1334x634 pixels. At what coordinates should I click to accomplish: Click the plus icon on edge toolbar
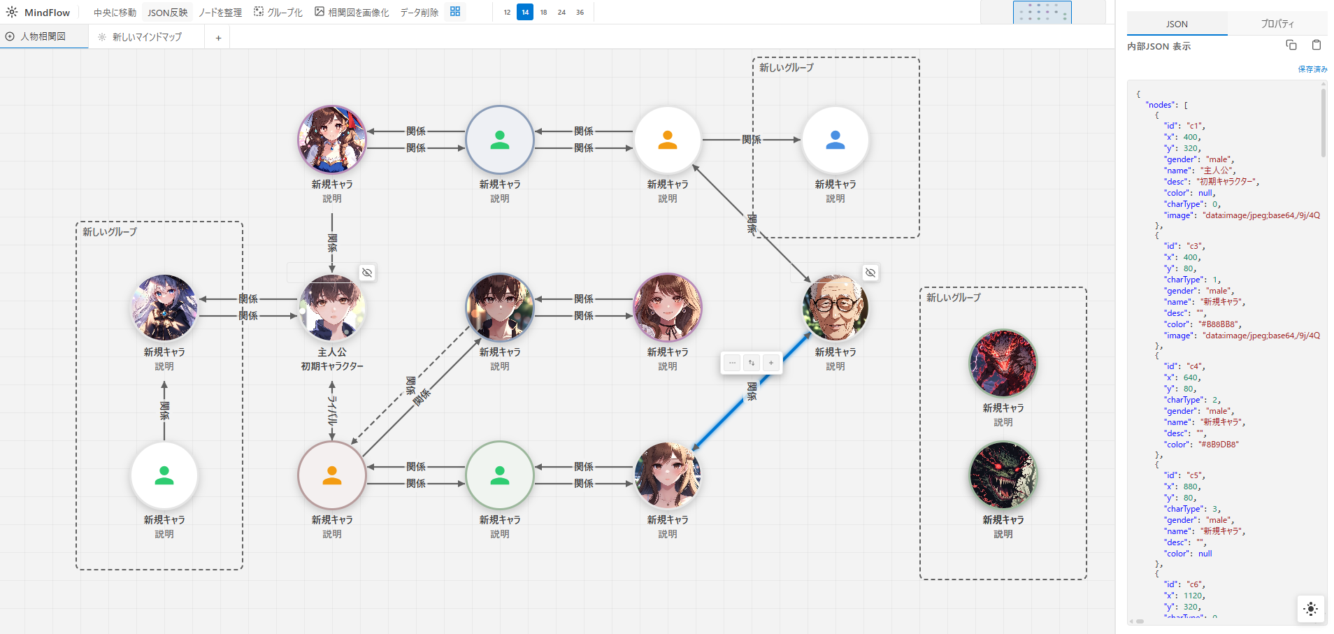pos(771,363)
